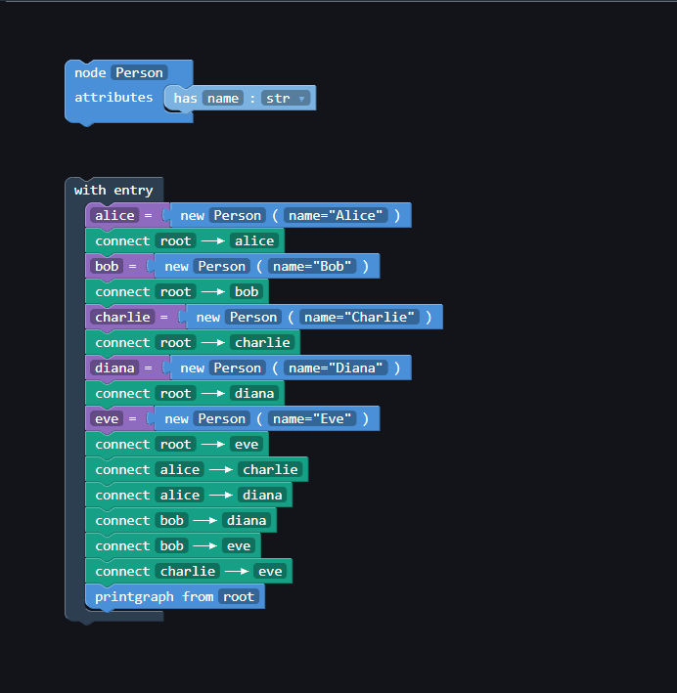Select the 'has' attribute block
This screenshot has height=693, width=677.
pyautogui.click(x=185, y=98)
